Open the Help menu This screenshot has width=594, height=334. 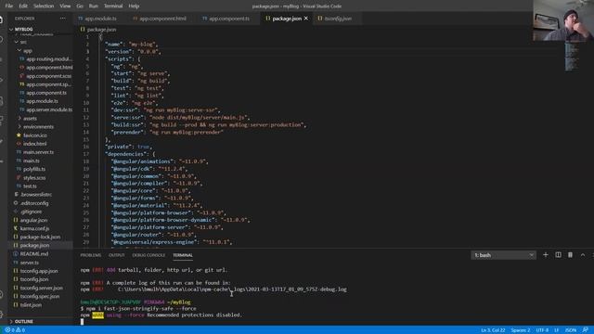pyautogui.click(x=134, y=6)
